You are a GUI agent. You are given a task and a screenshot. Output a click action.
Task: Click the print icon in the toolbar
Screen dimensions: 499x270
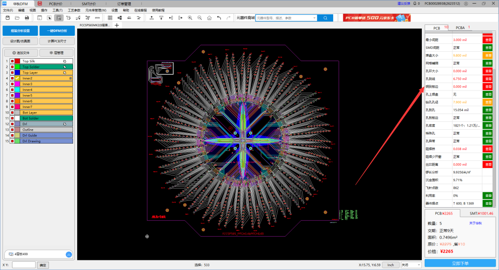[x=27, y=18]
